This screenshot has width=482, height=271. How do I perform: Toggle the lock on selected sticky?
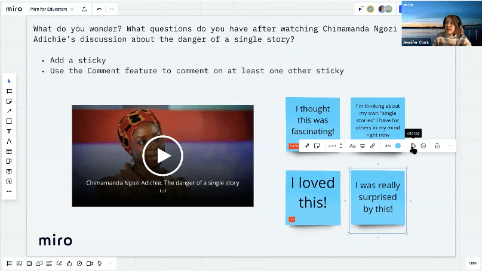(437, 146)
